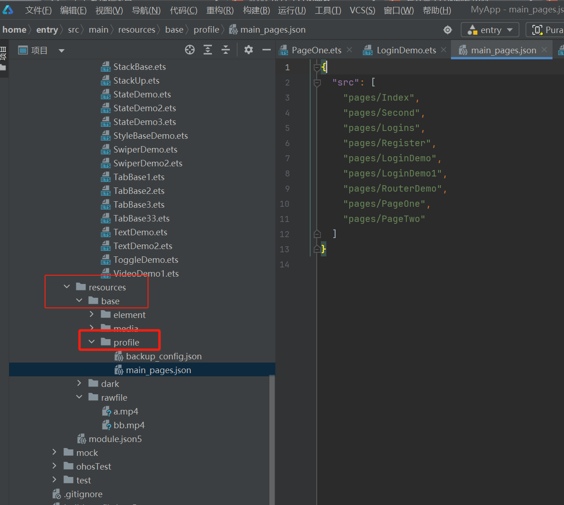Expand the test folder chevron
This screenshot has height=505, width=564.
(x=54, y=480)
